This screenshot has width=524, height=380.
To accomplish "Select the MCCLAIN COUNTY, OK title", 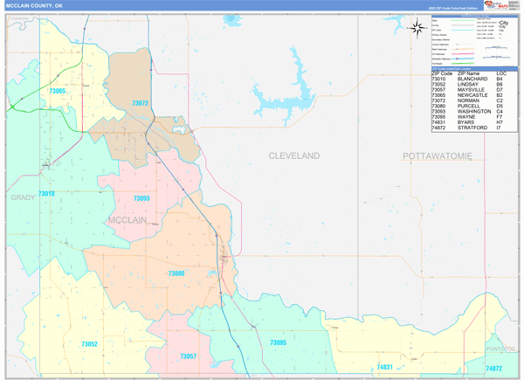I will pyautogui.click(x=34, y=5).
